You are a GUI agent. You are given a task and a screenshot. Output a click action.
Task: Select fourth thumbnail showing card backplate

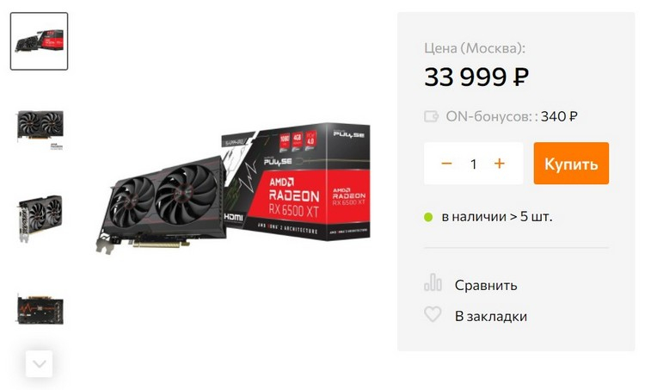point(40,309)
